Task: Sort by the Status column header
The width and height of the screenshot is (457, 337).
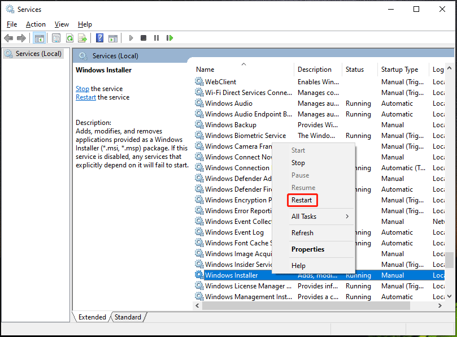Action: (x=360, y=70)
